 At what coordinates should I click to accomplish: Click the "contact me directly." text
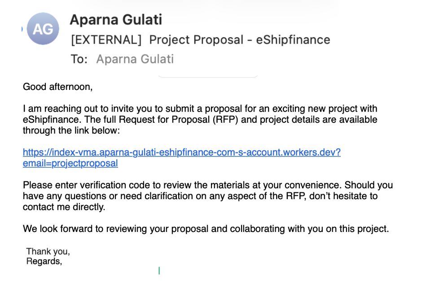pyautogui.click(x=64, y=207)
